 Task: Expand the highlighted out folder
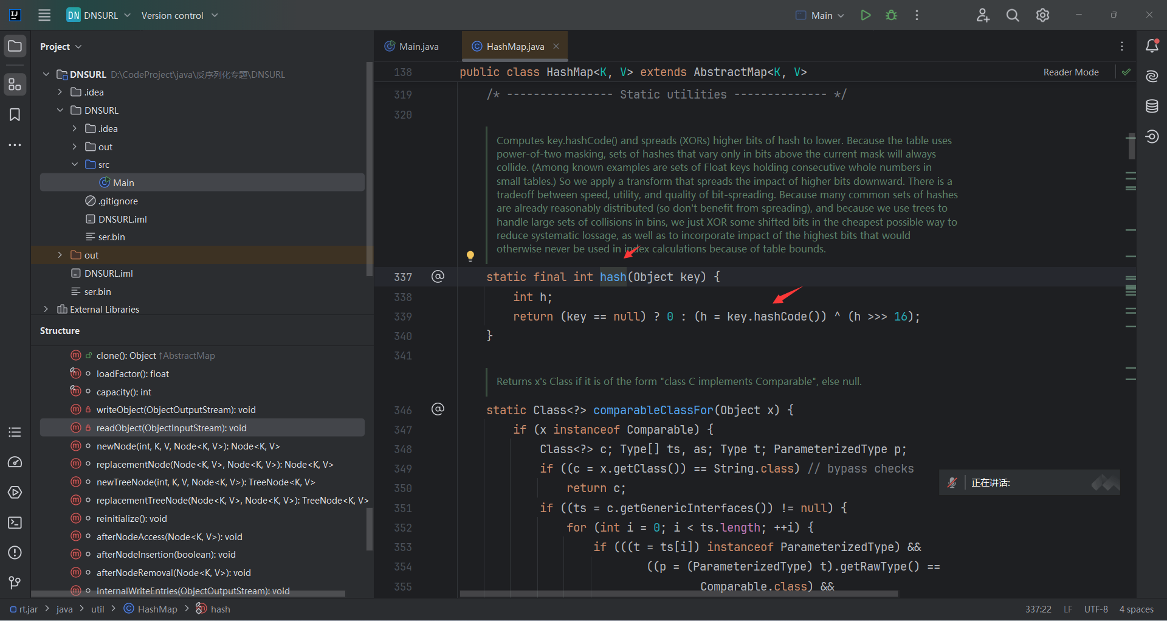tap(60, 255)
